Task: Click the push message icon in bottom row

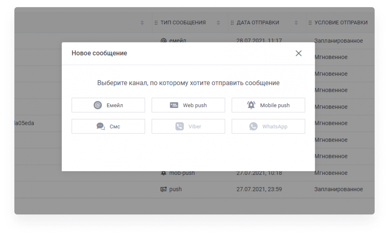Action: point(163,189)
